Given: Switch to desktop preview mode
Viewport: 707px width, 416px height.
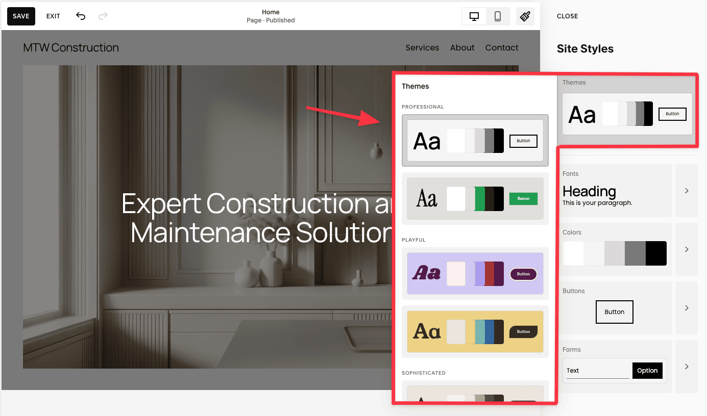Looking at the screenshot, I should [x=474, y=16].
